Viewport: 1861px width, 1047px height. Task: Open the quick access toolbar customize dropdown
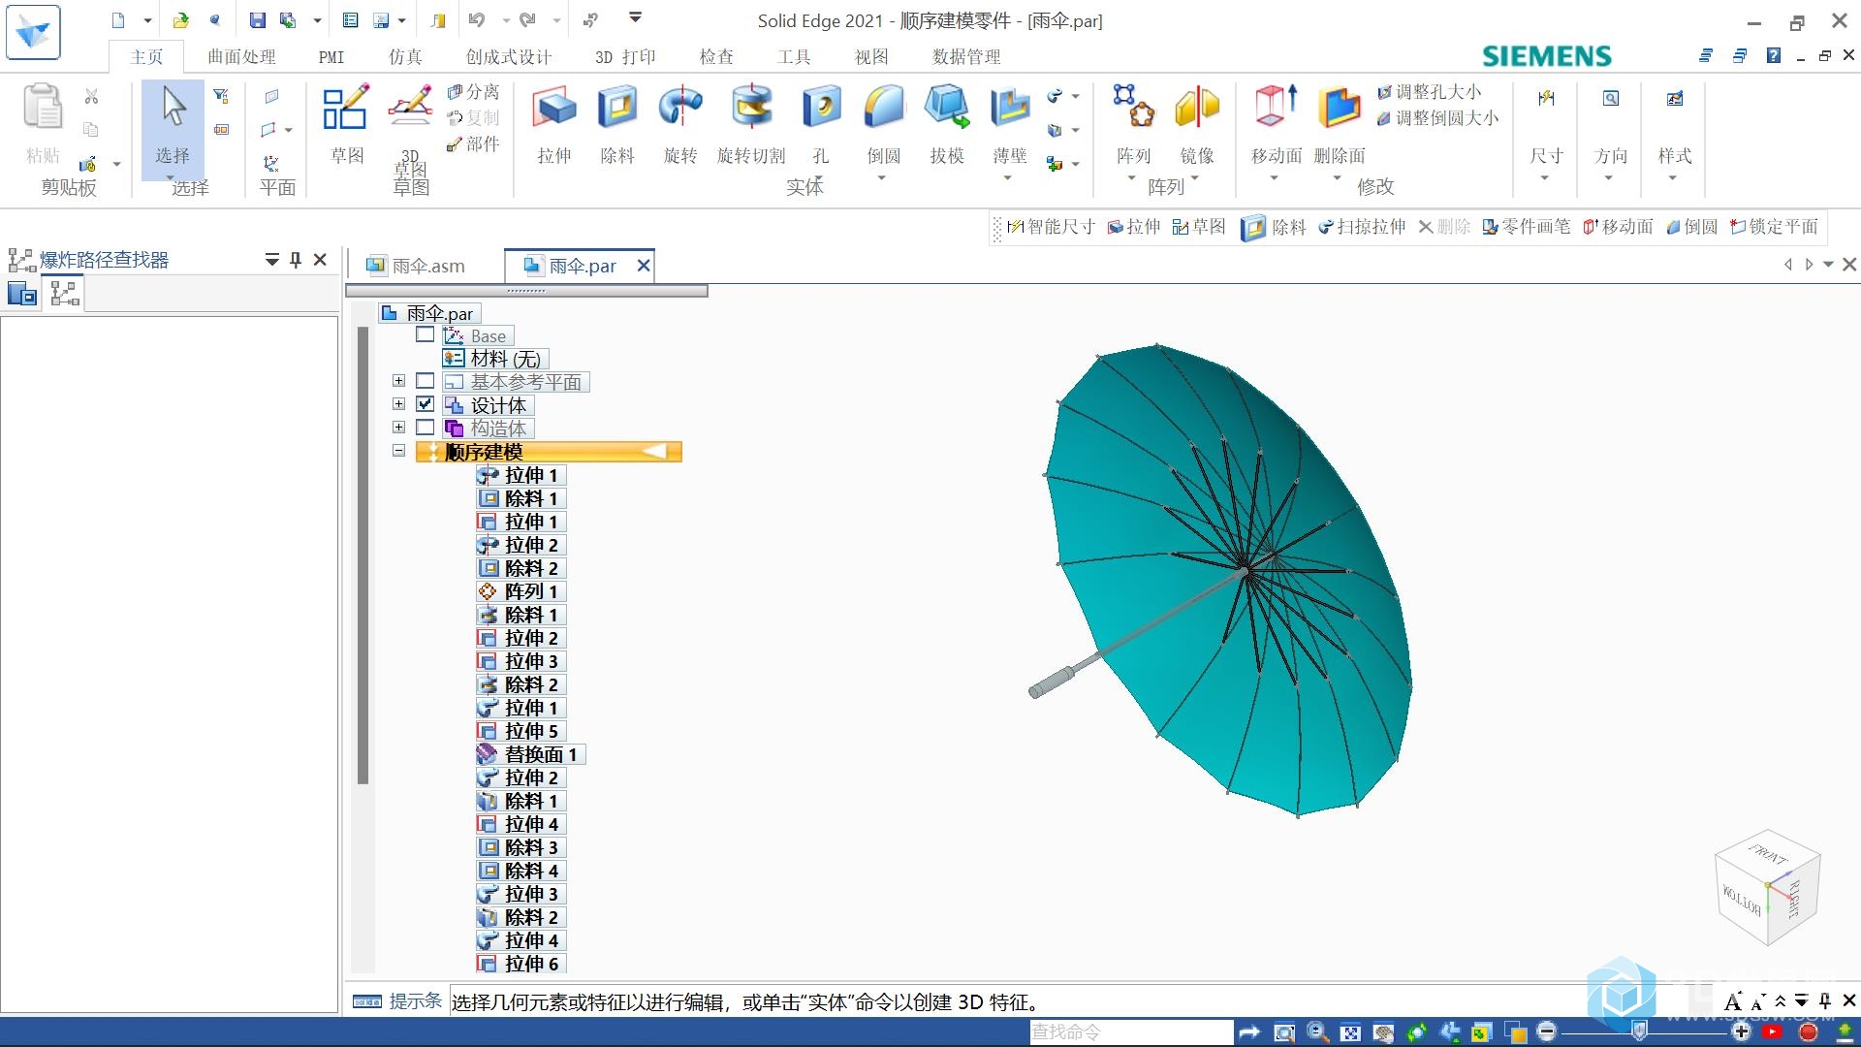pos(636,17)
